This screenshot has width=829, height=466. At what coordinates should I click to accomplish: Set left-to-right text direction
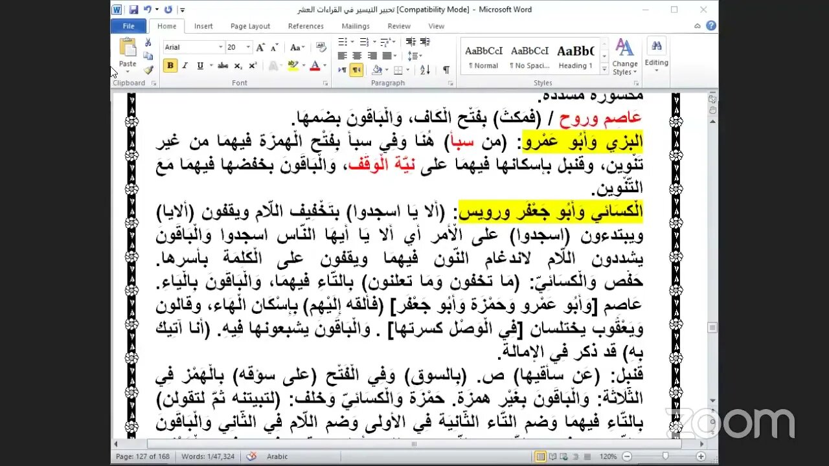(x=343, y=70)
